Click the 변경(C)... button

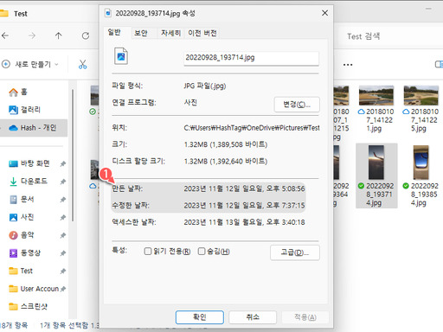point(297,105)
